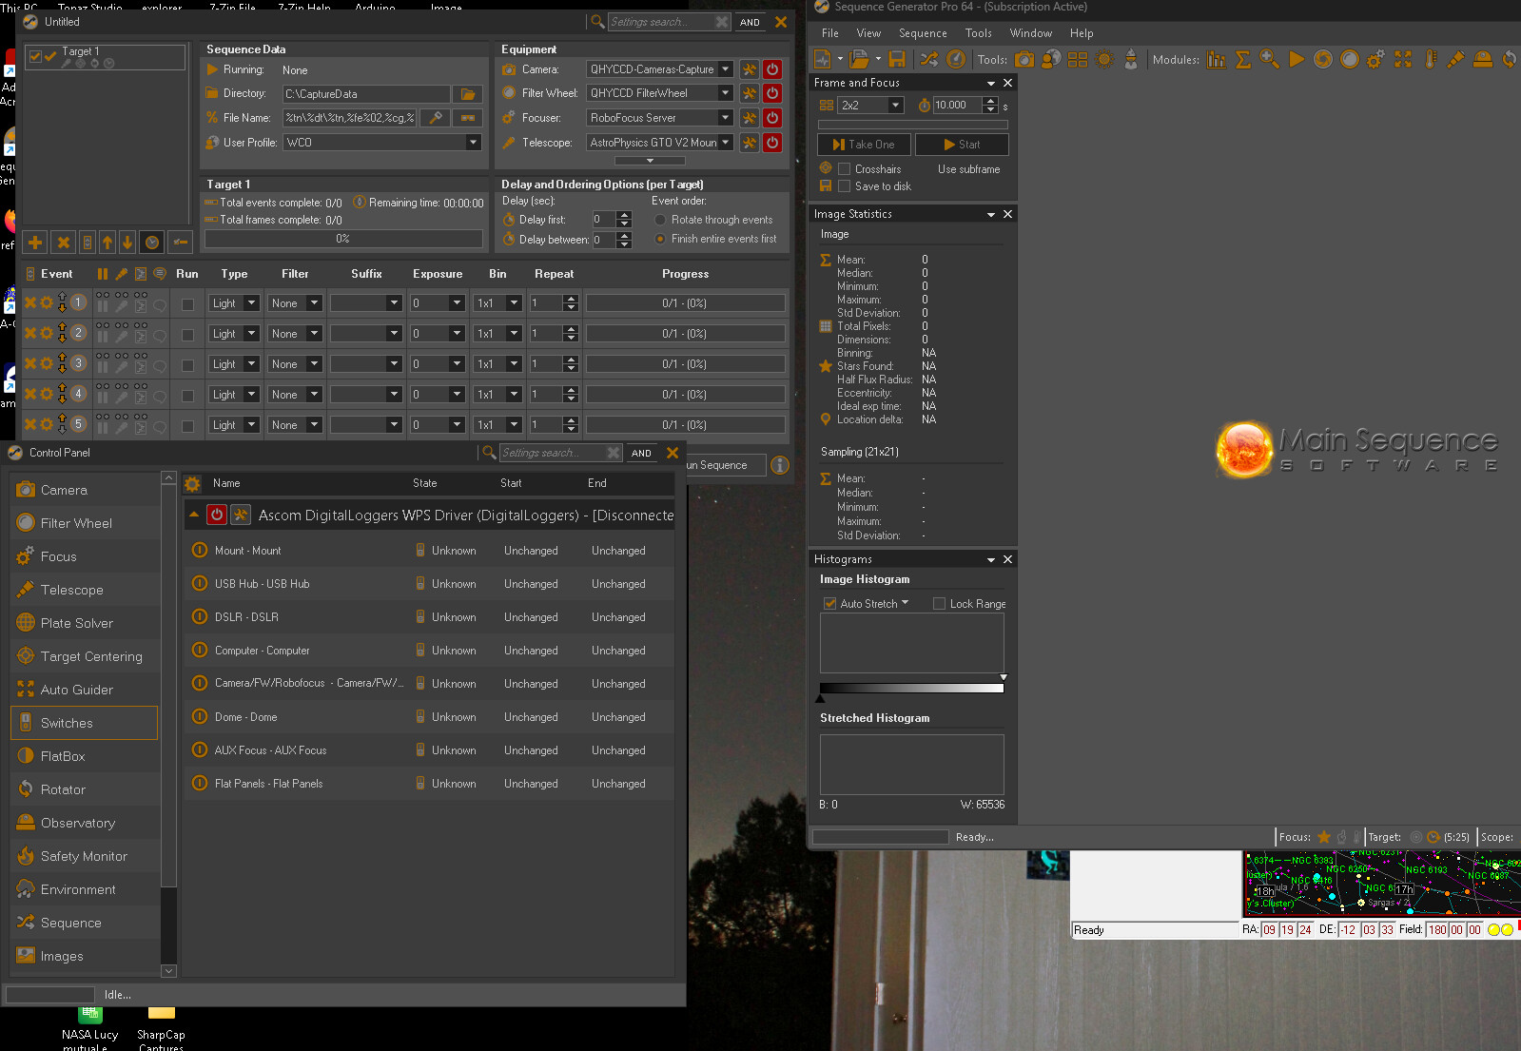Screen dimensions: 1521x1051
Task: Open event 1 Filter None dropdown
Action: point(314,303)
